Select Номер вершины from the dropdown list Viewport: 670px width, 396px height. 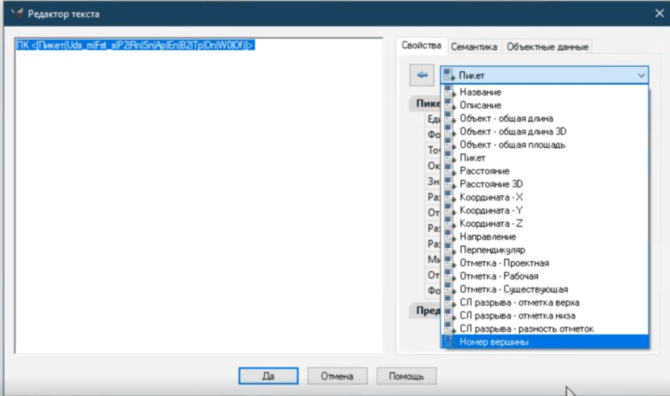494,342
